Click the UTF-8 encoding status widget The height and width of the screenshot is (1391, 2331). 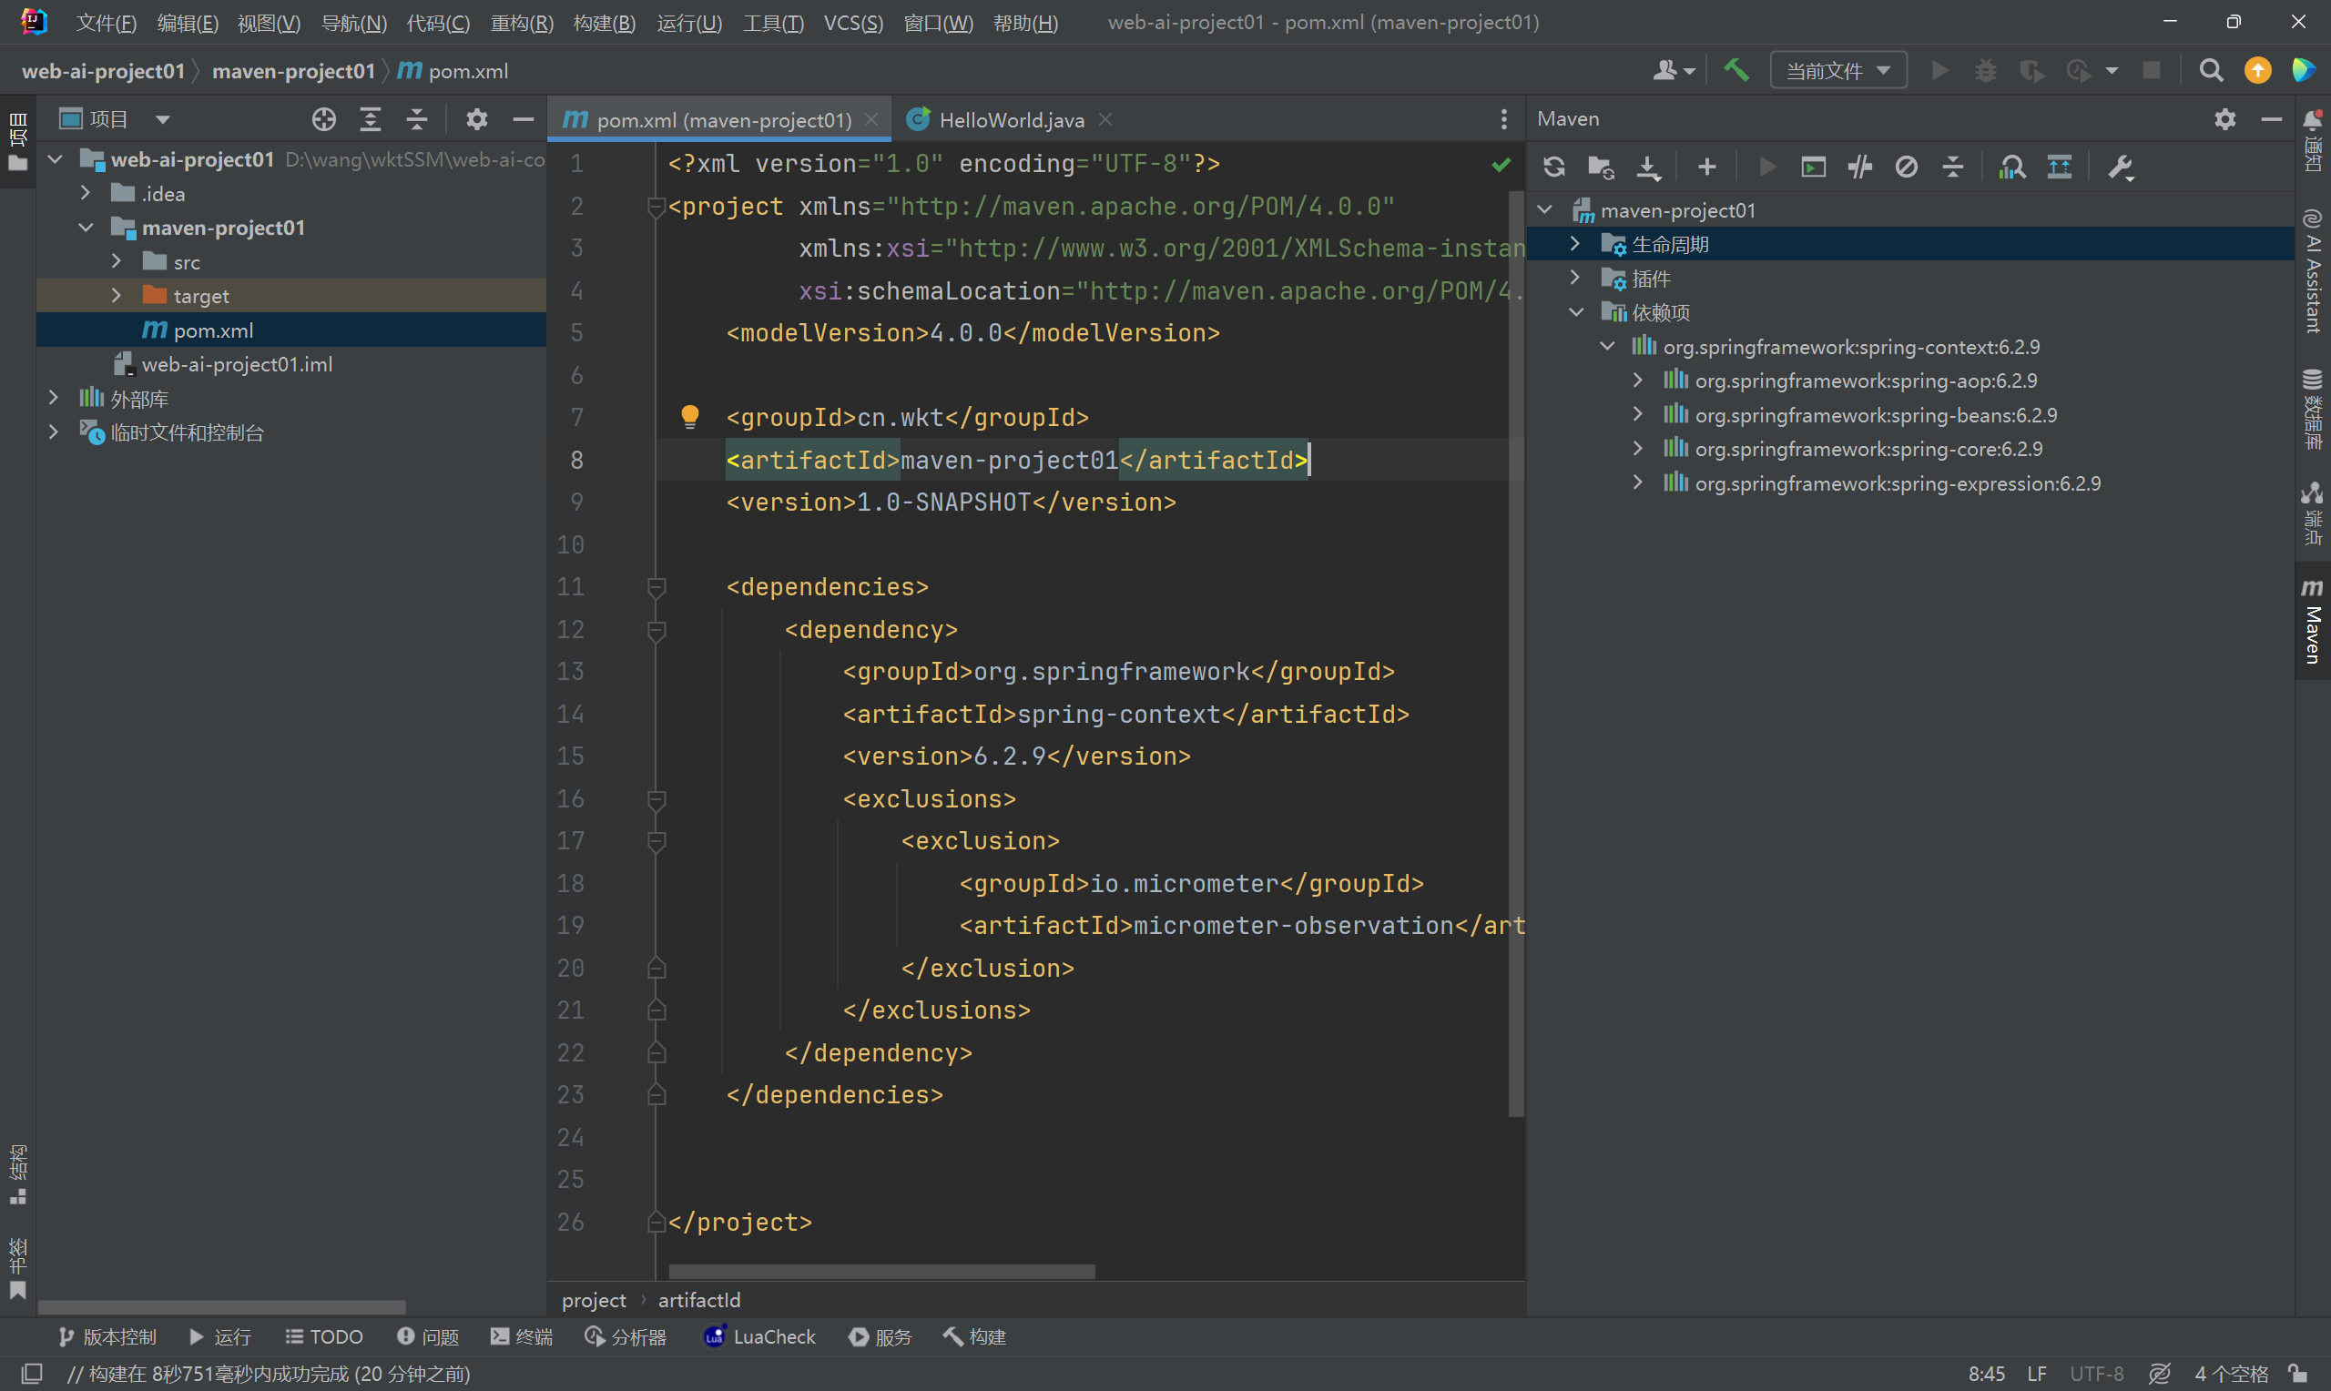pos(2096,1373)
